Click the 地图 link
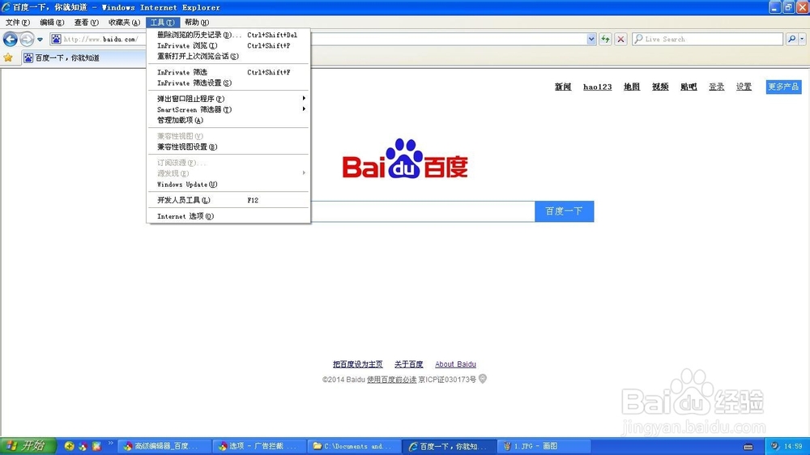Viewport: 810px width, 455px height. pyautogui.click(x=631, y=87)
